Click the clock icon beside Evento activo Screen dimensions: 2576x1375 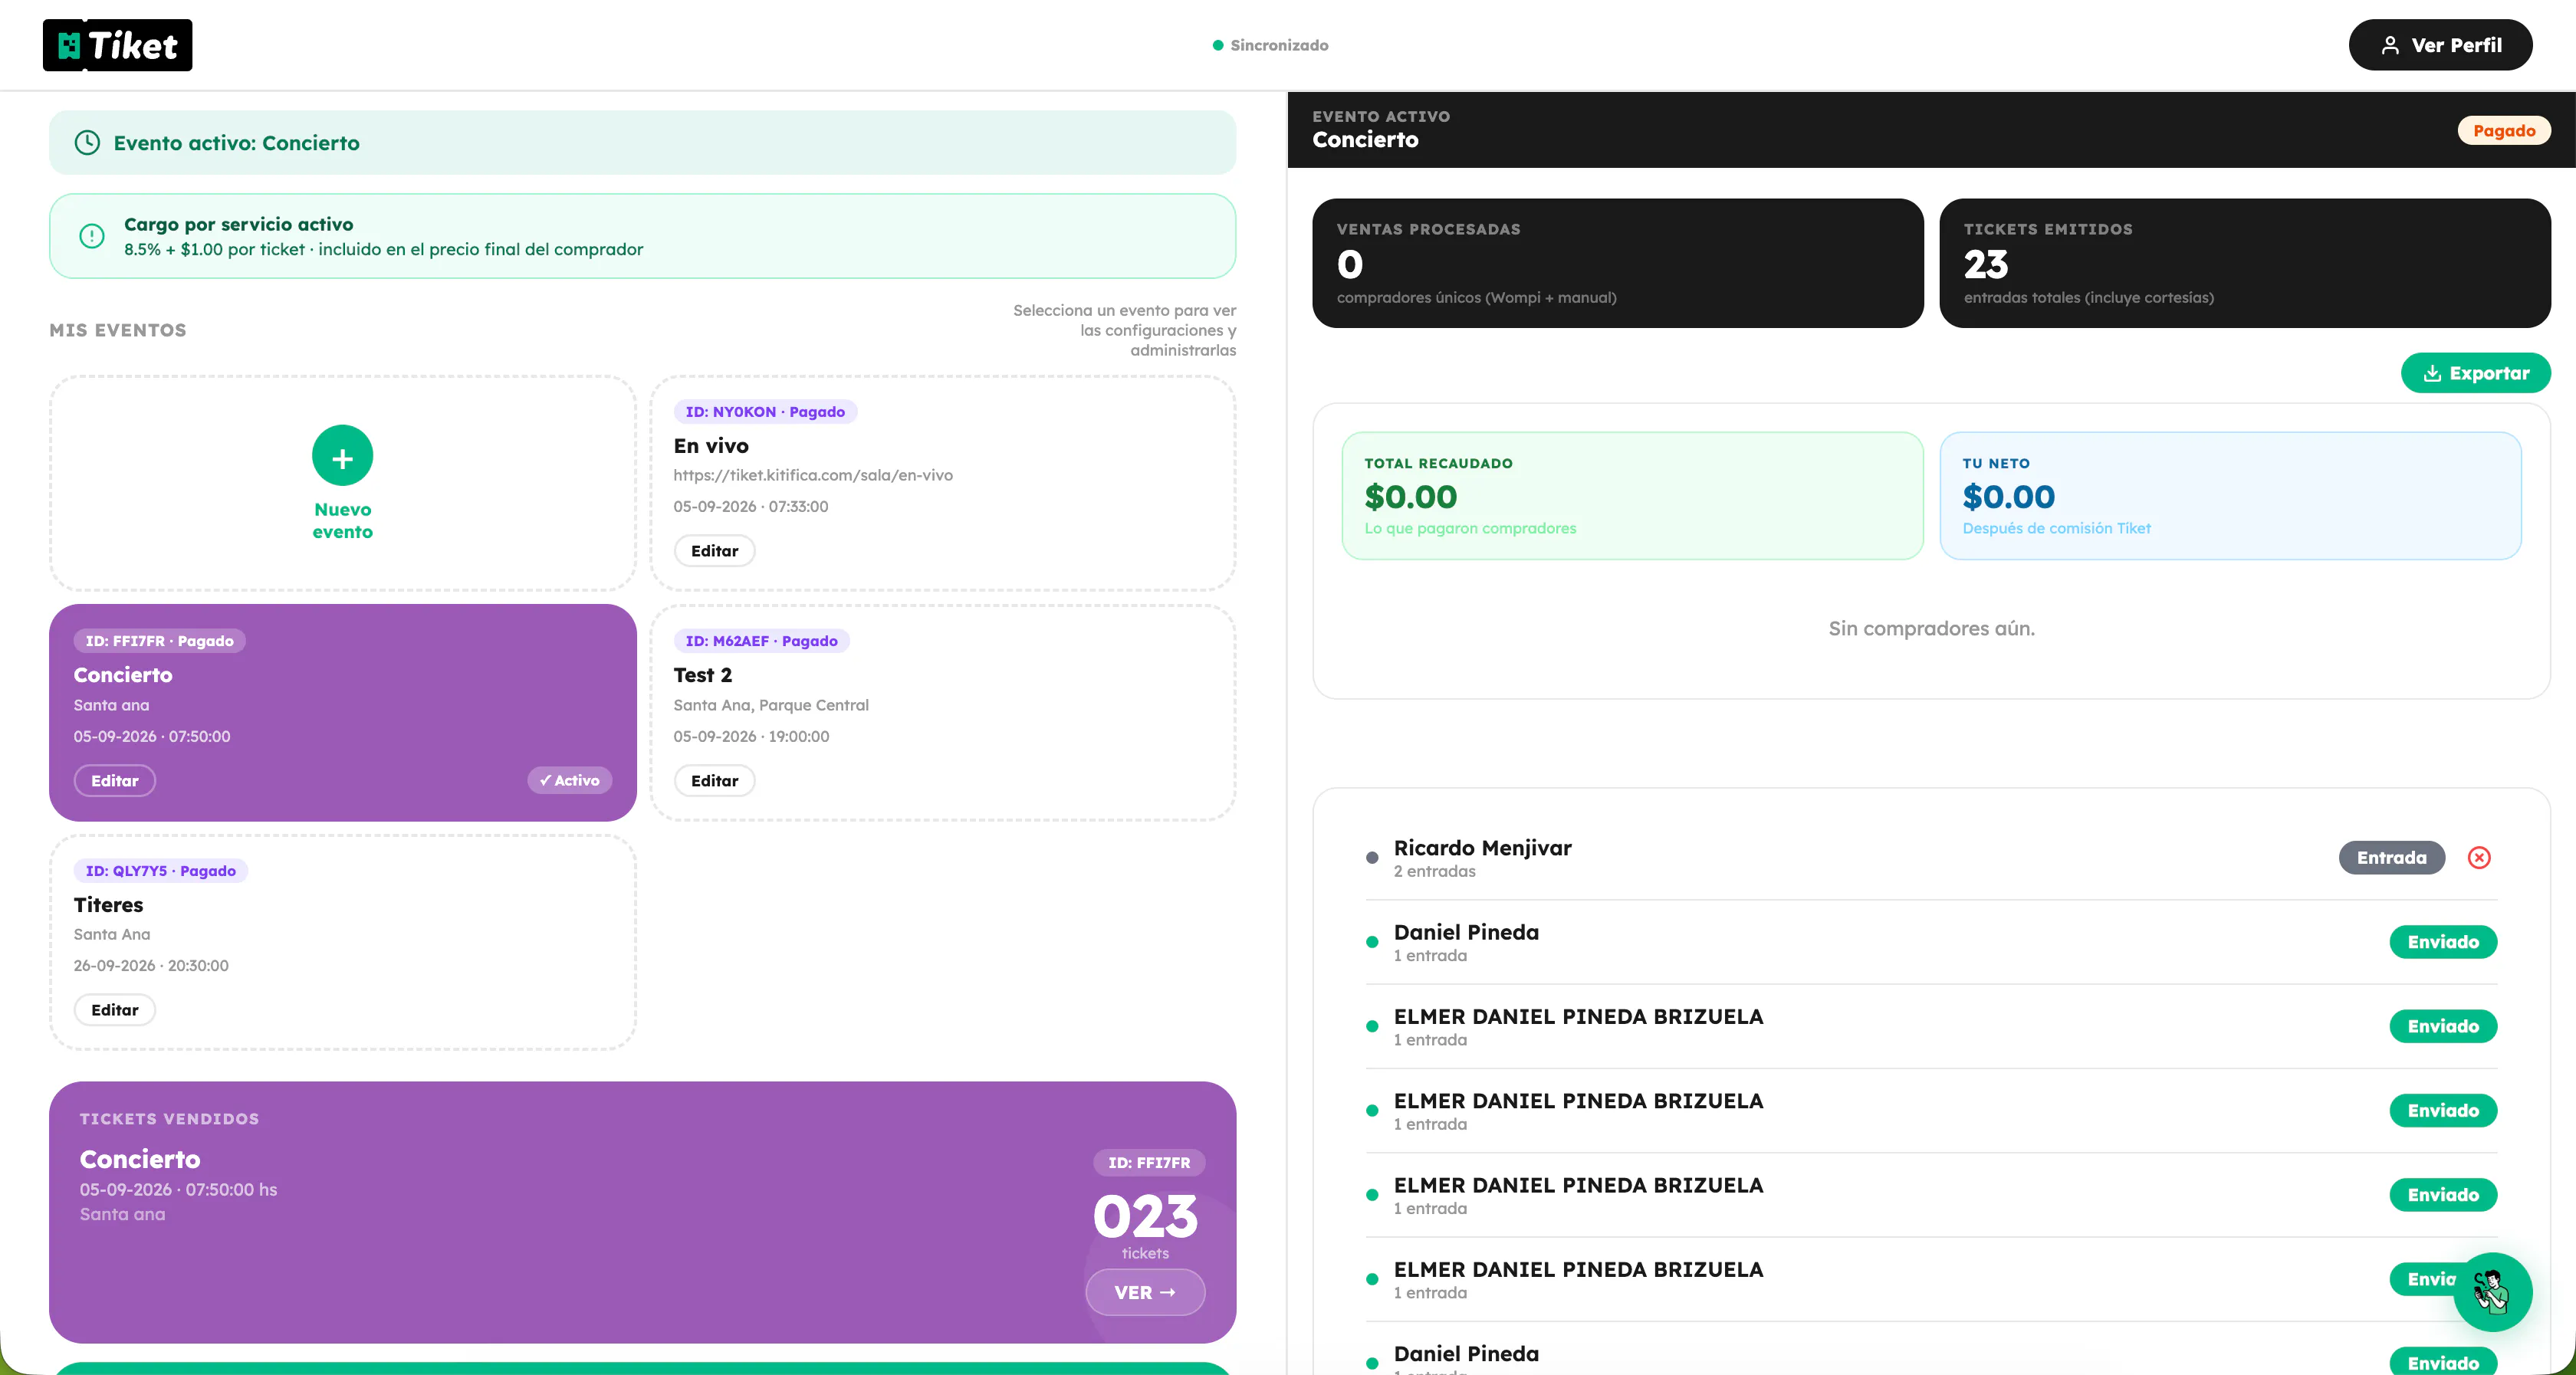click(88, 143)
